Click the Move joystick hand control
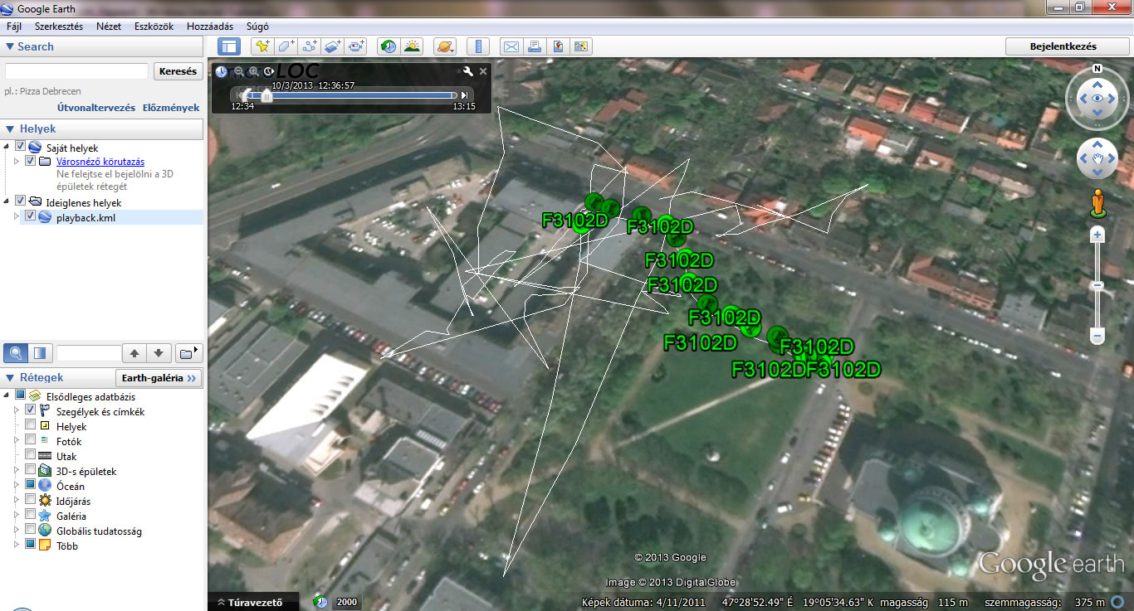This screenshot has height=611, width=1134. (1097, 159)
